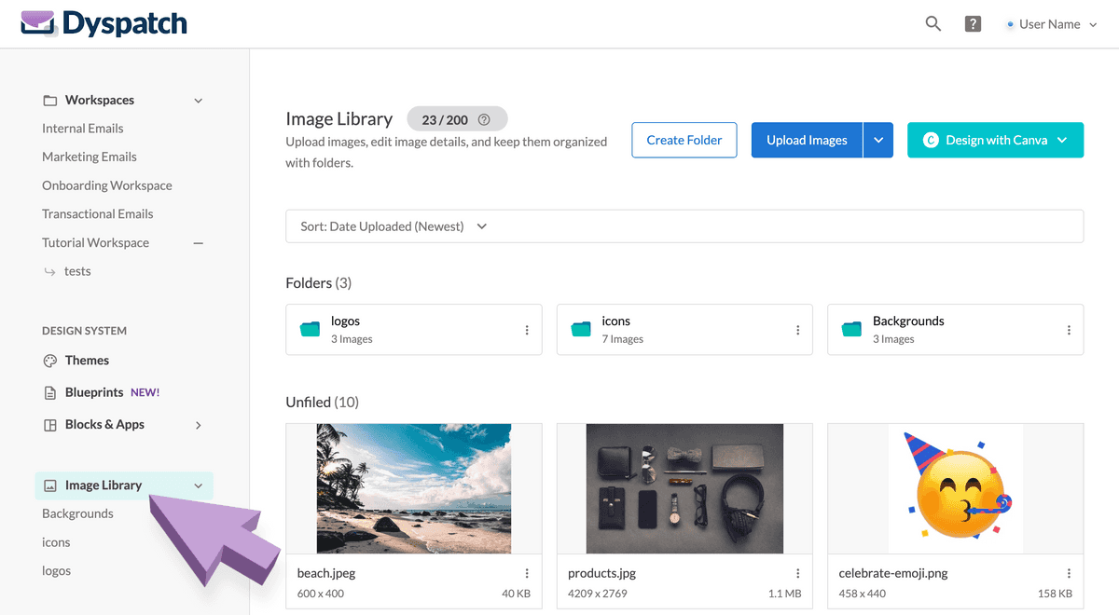Click the Workspaces folder icon
1119x615 pixels.
click(x=50, y=100)
